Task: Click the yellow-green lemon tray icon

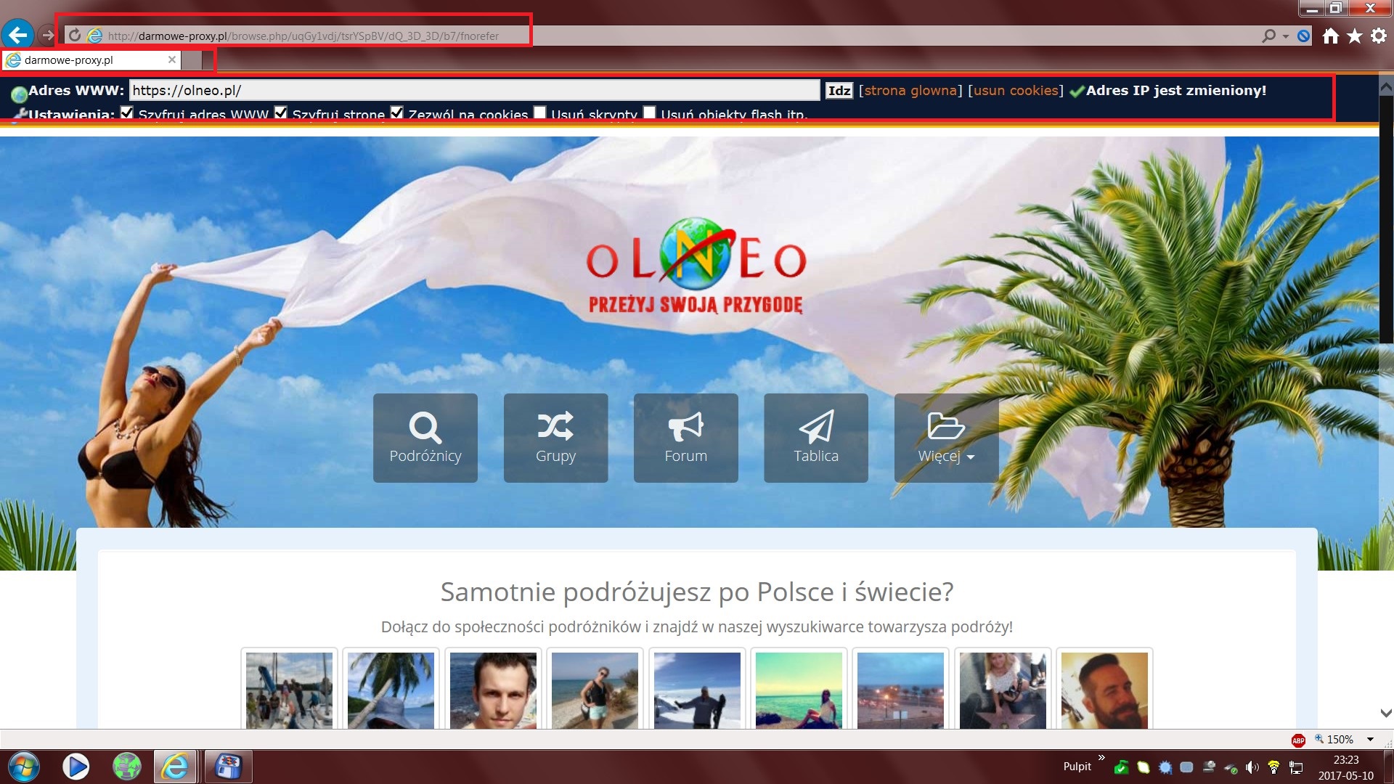Action: point(1144,767)
